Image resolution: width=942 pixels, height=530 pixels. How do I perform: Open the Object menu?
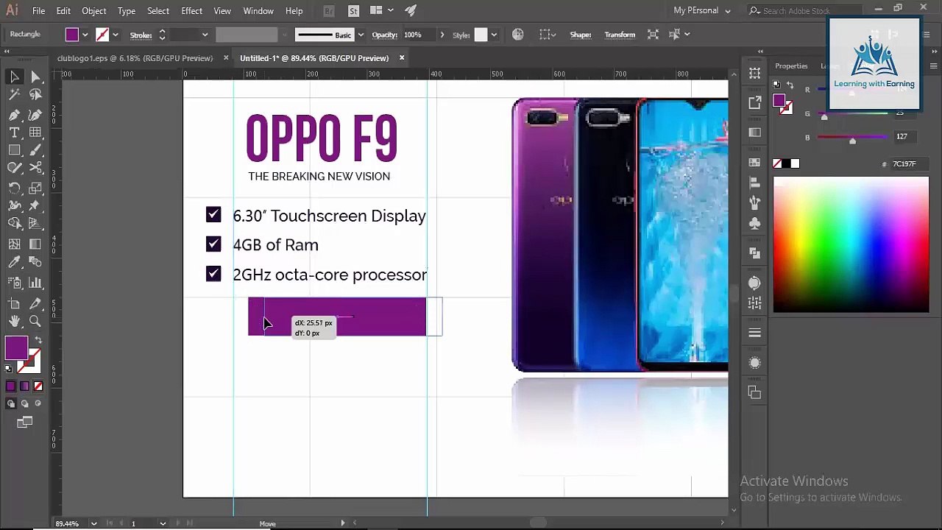(x=93, y=11)
